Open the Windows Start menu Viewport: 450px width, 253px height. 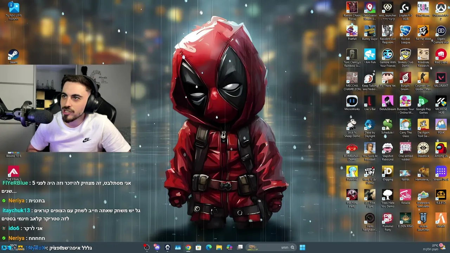pos(302,247)
